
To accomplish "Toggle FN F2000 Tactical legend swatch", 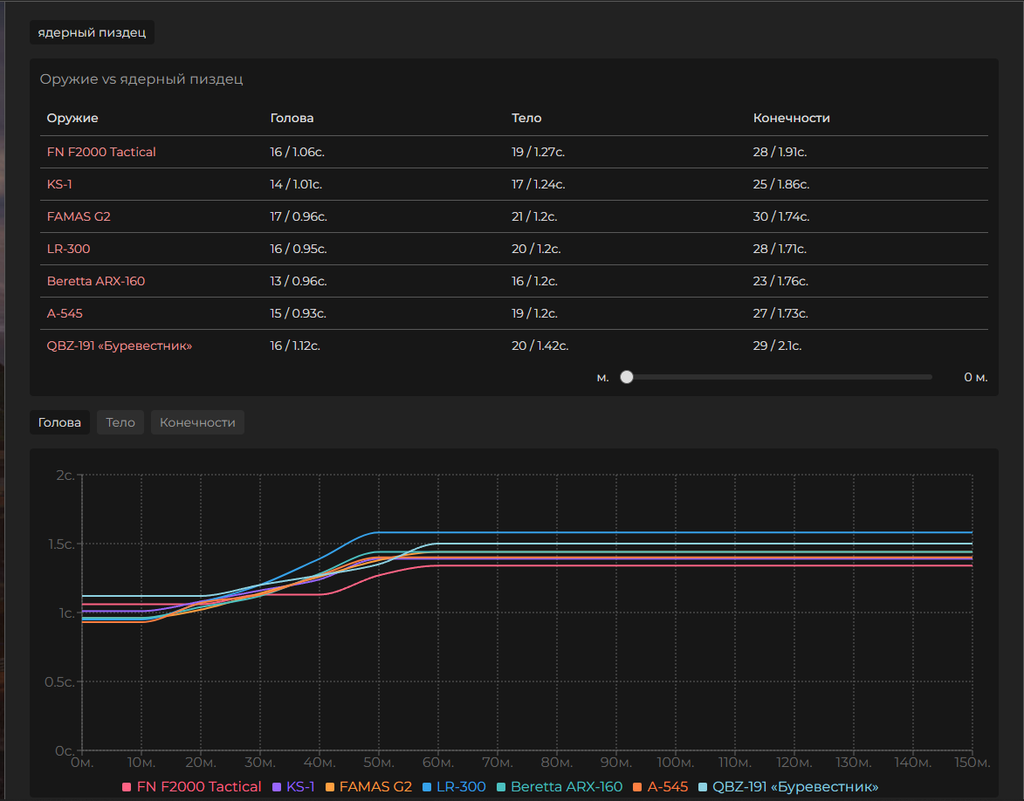I will click(x=127, y=787).
